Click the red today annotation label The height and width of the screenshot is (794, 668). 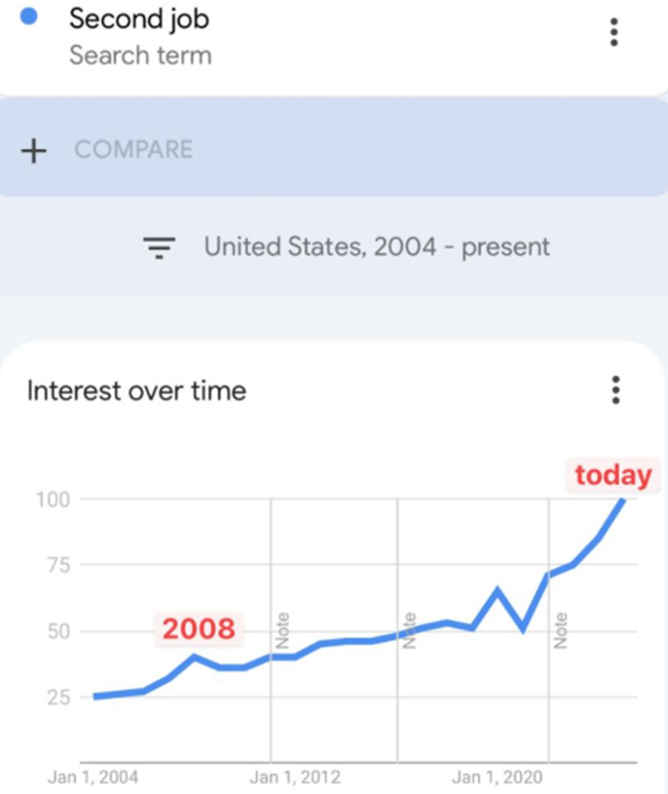(613, 475)
